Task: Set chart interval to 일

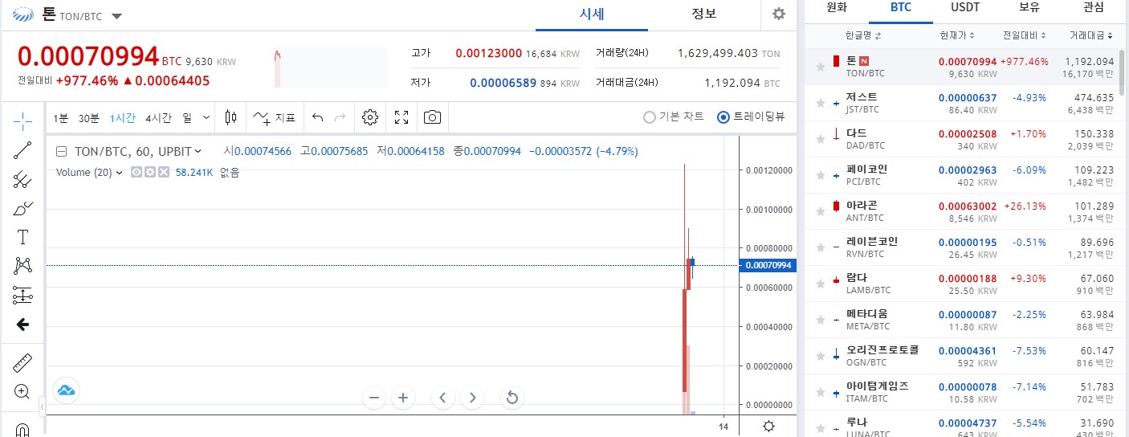Action: (187, 117)
